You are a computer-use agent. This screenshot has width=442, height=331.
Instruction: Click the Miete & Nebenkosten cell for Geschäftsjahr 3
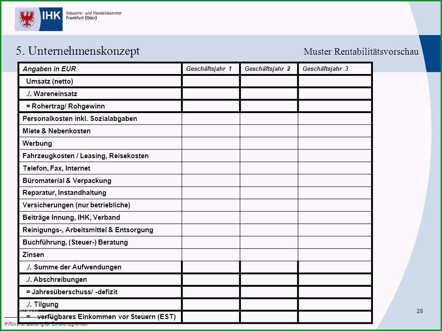(x=335, y=131)
